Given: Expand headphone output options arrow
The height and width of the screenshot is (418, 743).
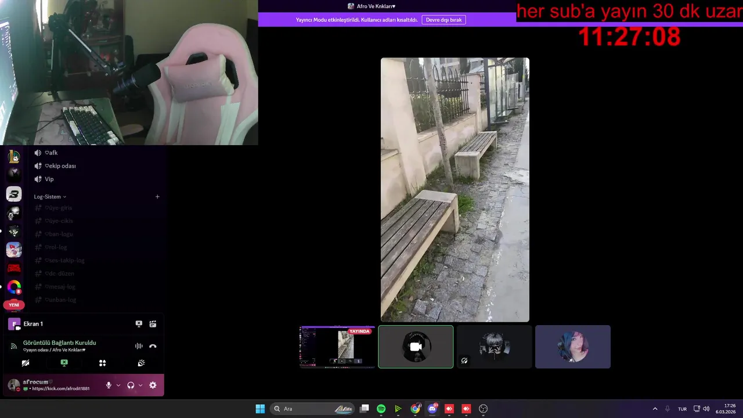Looking at the screenshot, I should (140, 385).
